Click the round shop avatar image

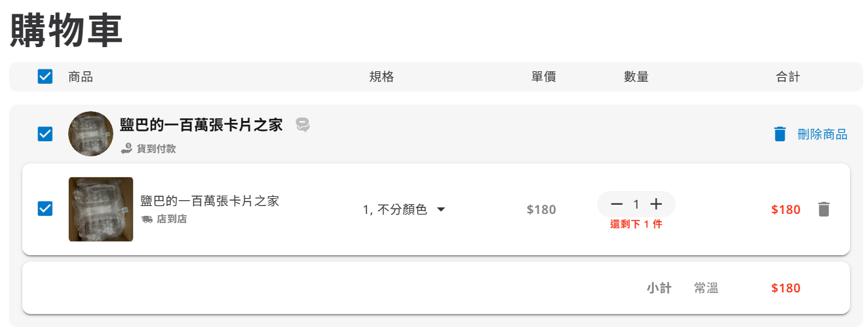tap(91, 133)
